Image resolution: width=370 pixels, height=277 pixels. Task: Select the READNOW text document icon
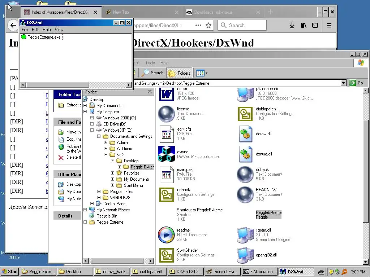[245, 194]
